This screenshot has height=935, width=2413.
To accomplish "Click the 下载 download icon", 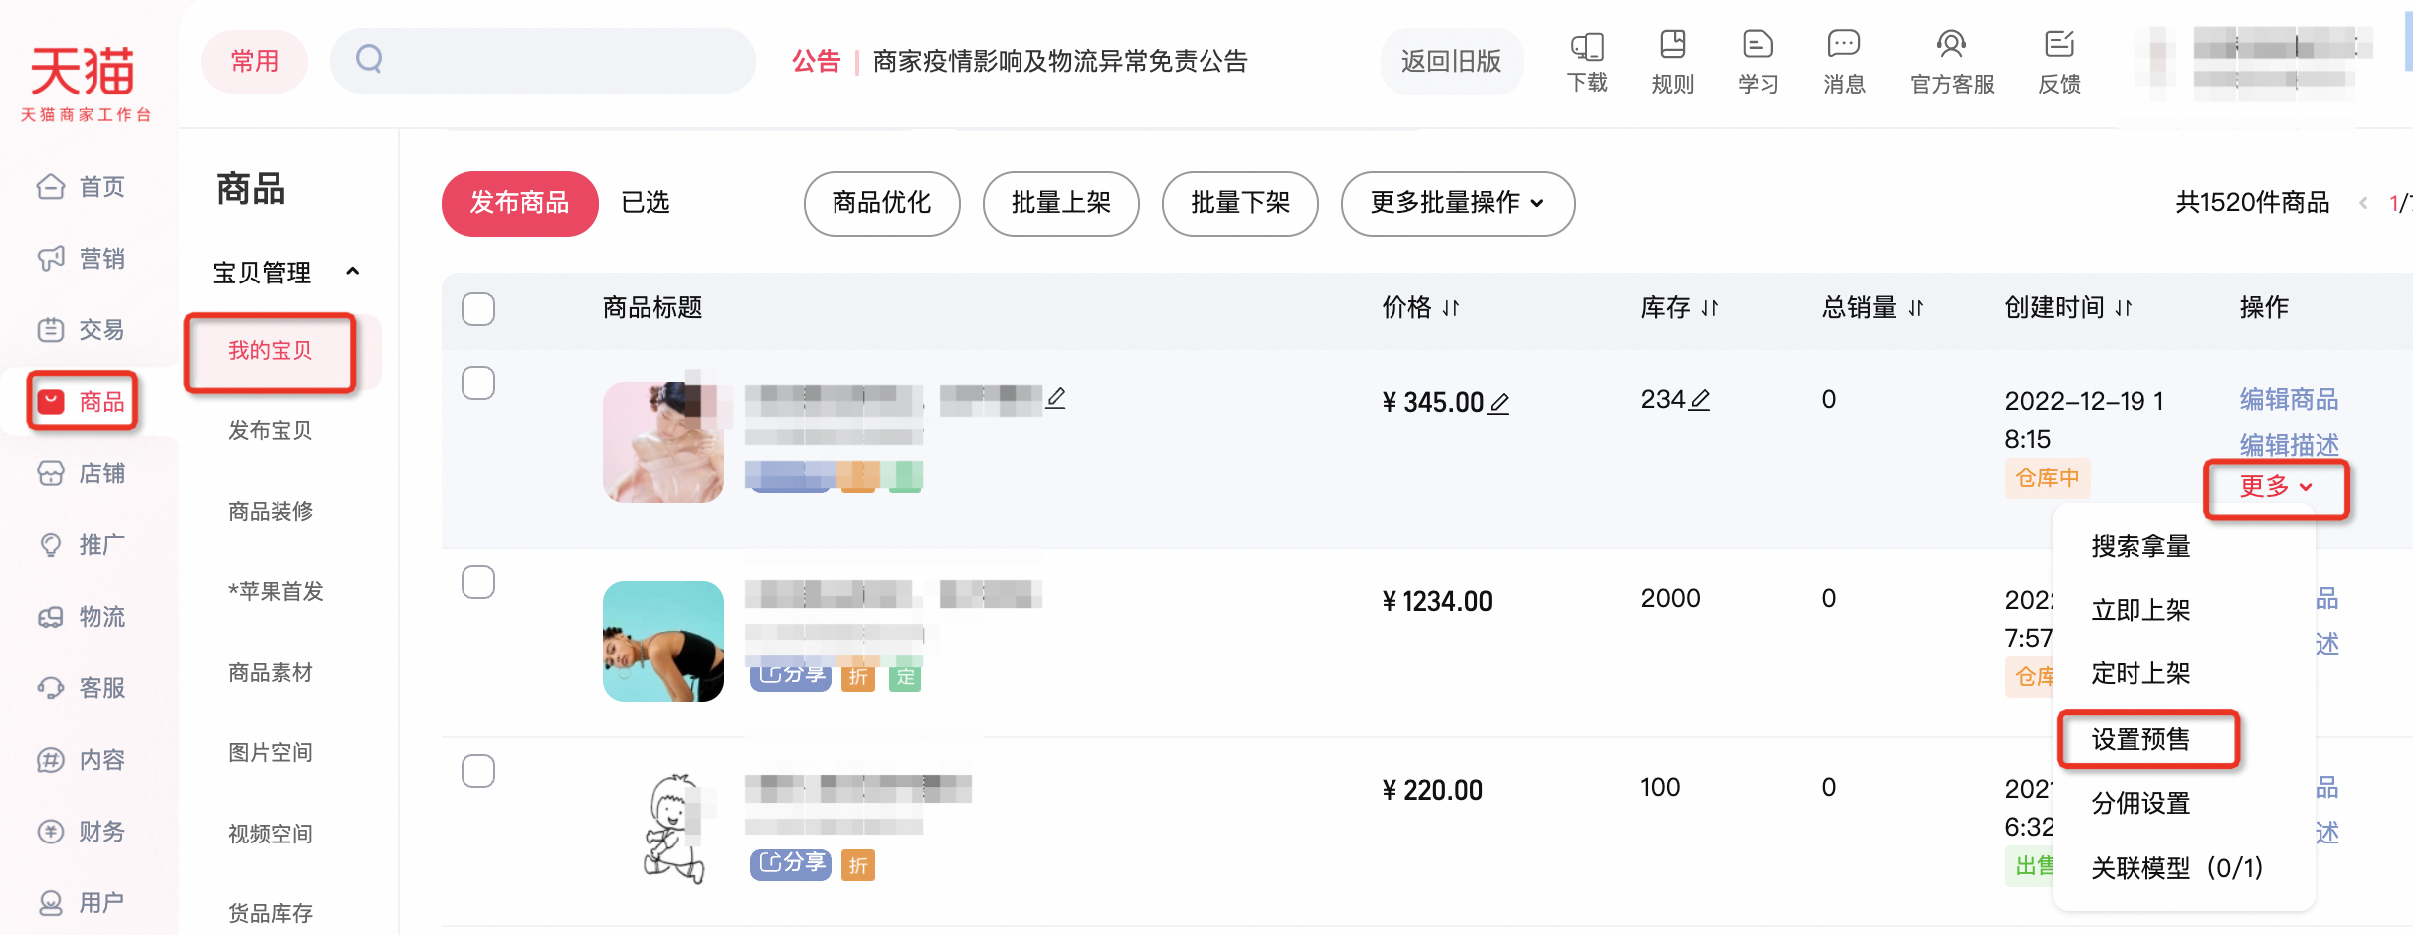I will coord(1586,47).
